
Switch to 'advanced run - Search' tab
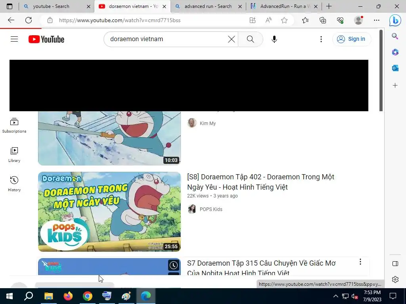[208, 6]
